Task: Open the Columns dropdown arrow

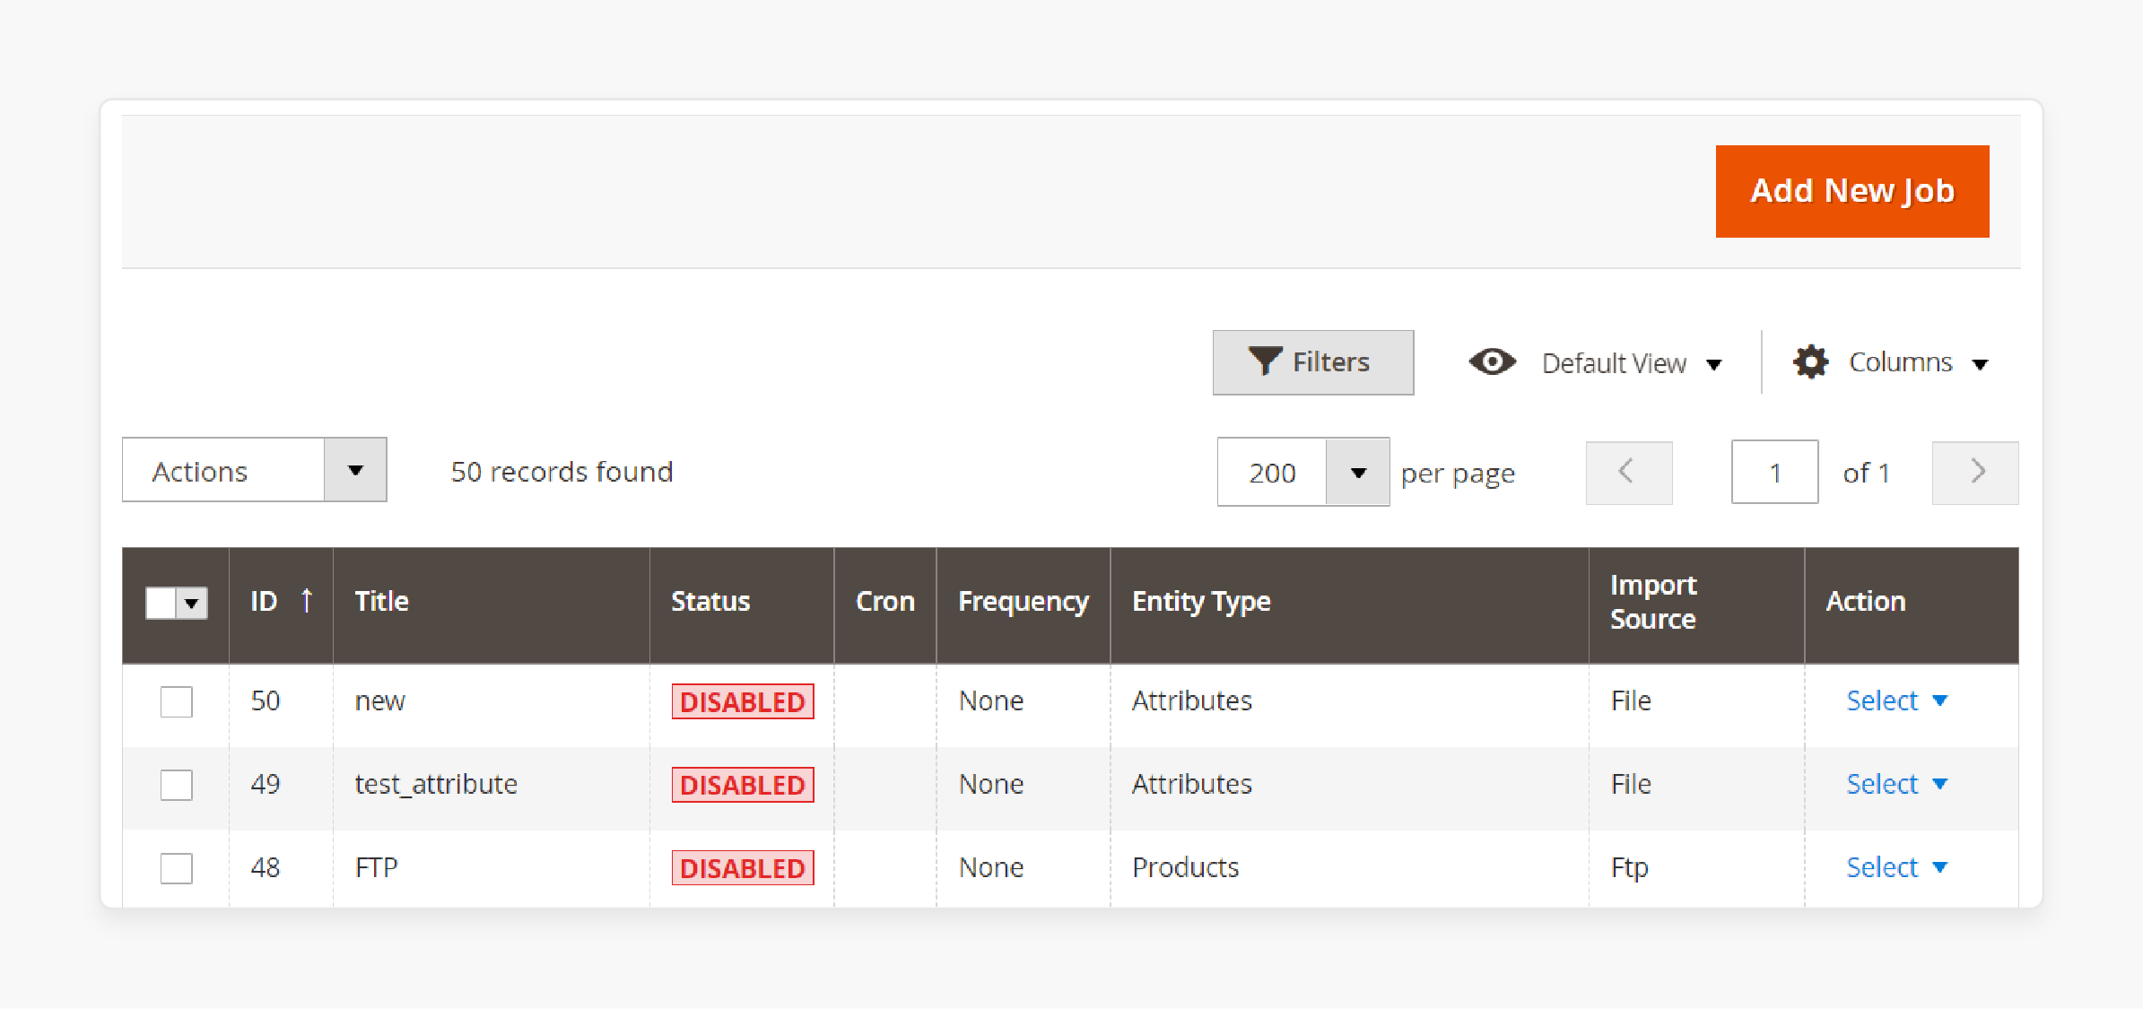Action: 1980,364
